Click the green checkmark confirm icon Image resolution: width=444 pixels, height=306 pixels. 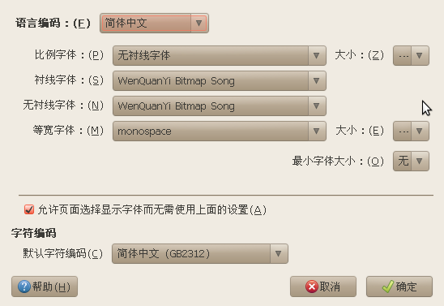(x=387, y=287)
